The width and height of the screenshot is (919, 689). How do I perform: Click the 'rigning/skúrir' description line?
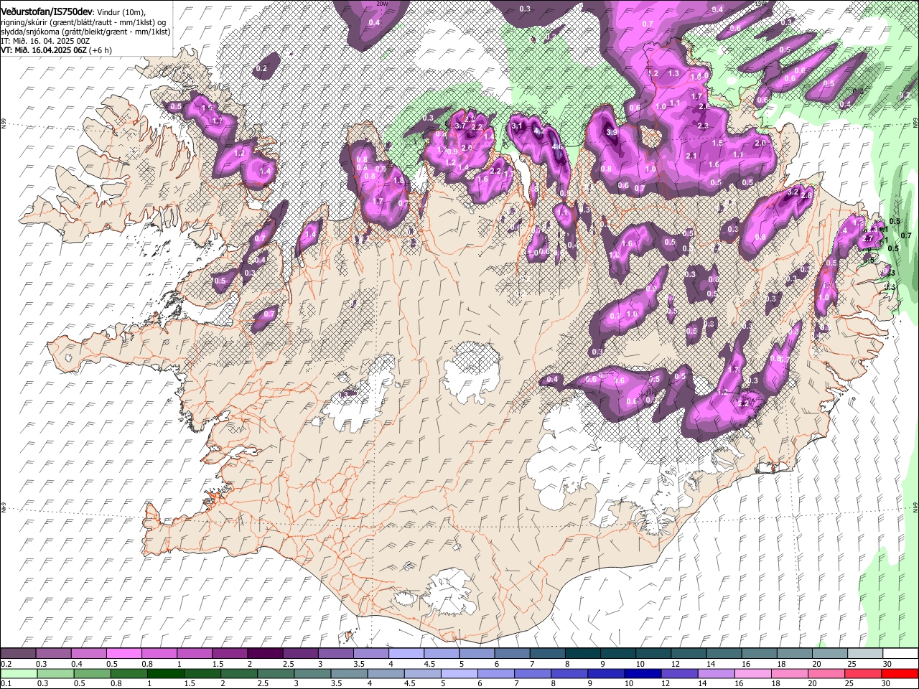click(85, 22)
